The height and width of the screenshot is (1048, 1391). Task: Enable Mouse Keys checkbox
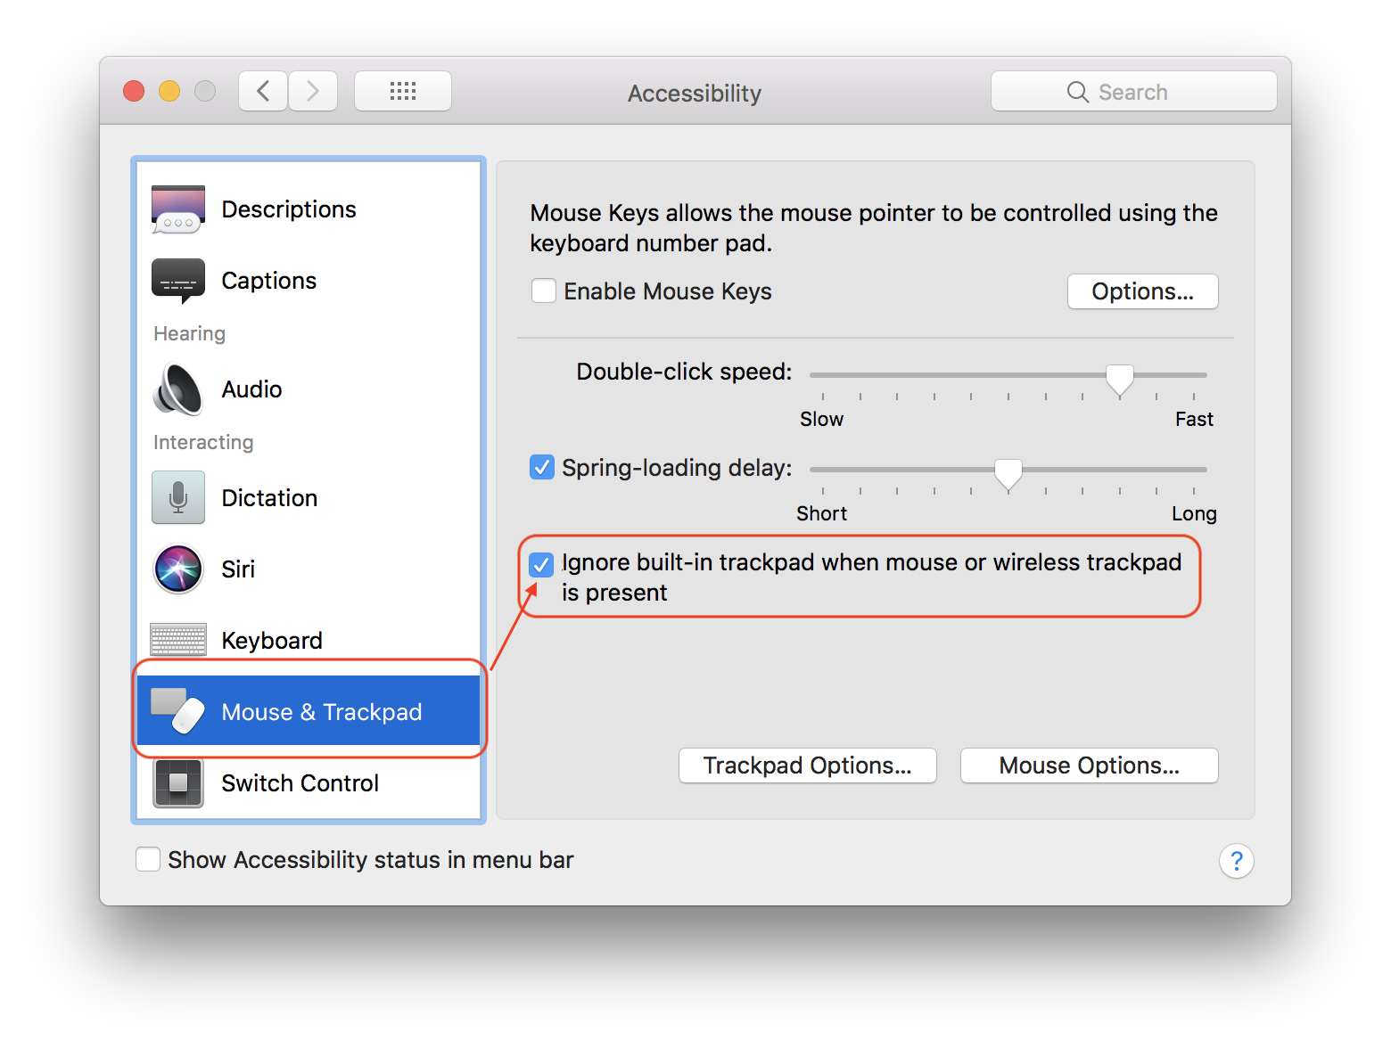pyautogui.click(x=544, y=291)
